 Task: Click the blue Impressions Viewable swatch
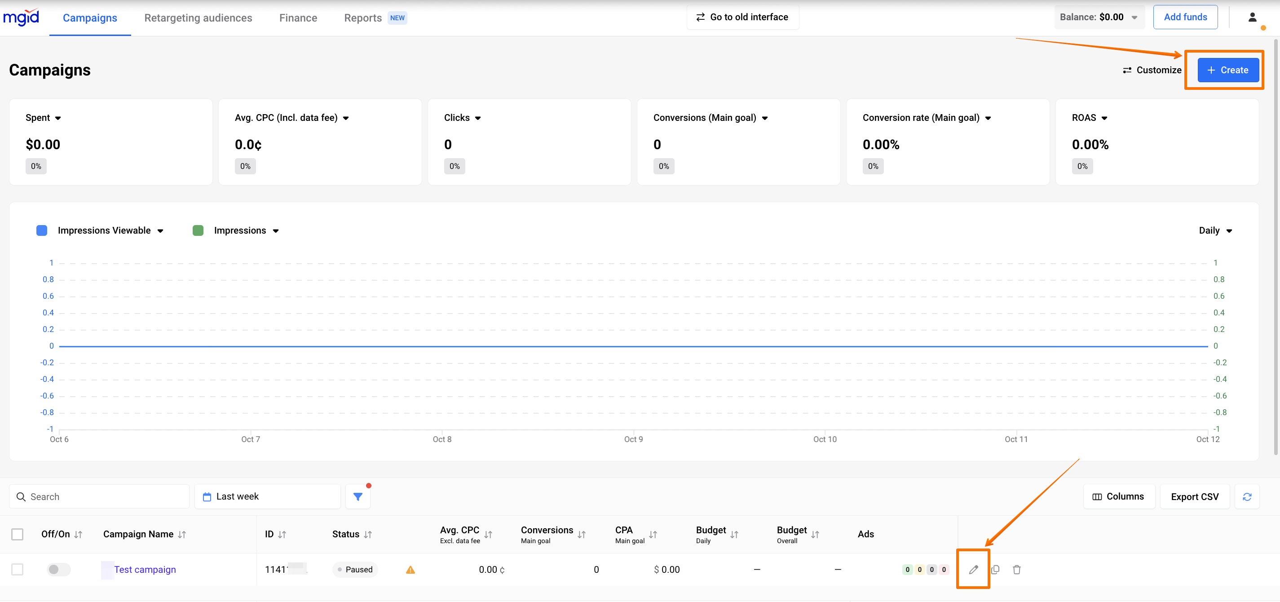coord(42,230)
